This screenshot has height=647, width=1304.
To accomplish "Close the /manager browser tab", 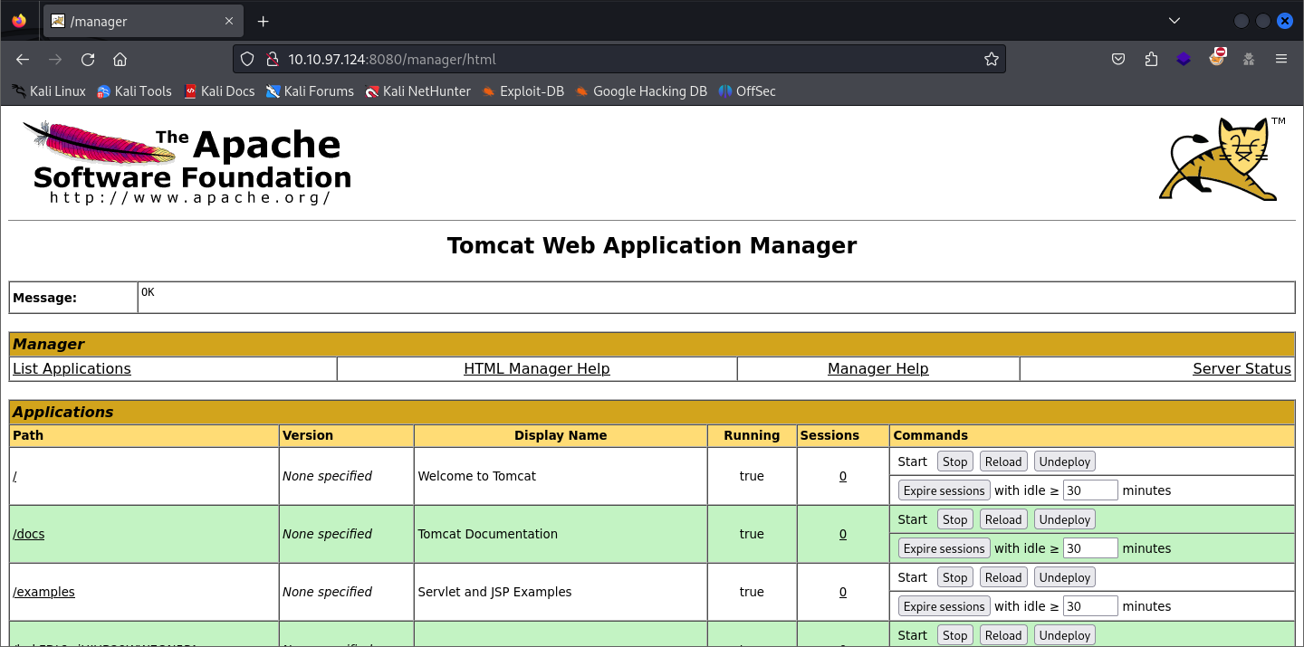I will tap(229, 21).
